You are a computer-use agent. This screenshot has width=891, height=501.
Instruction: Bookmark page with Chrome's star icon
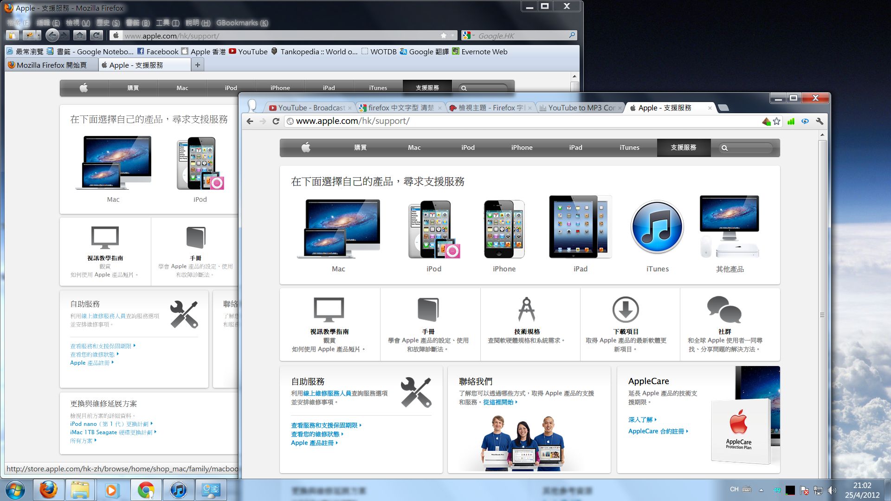tap(777, 121)
